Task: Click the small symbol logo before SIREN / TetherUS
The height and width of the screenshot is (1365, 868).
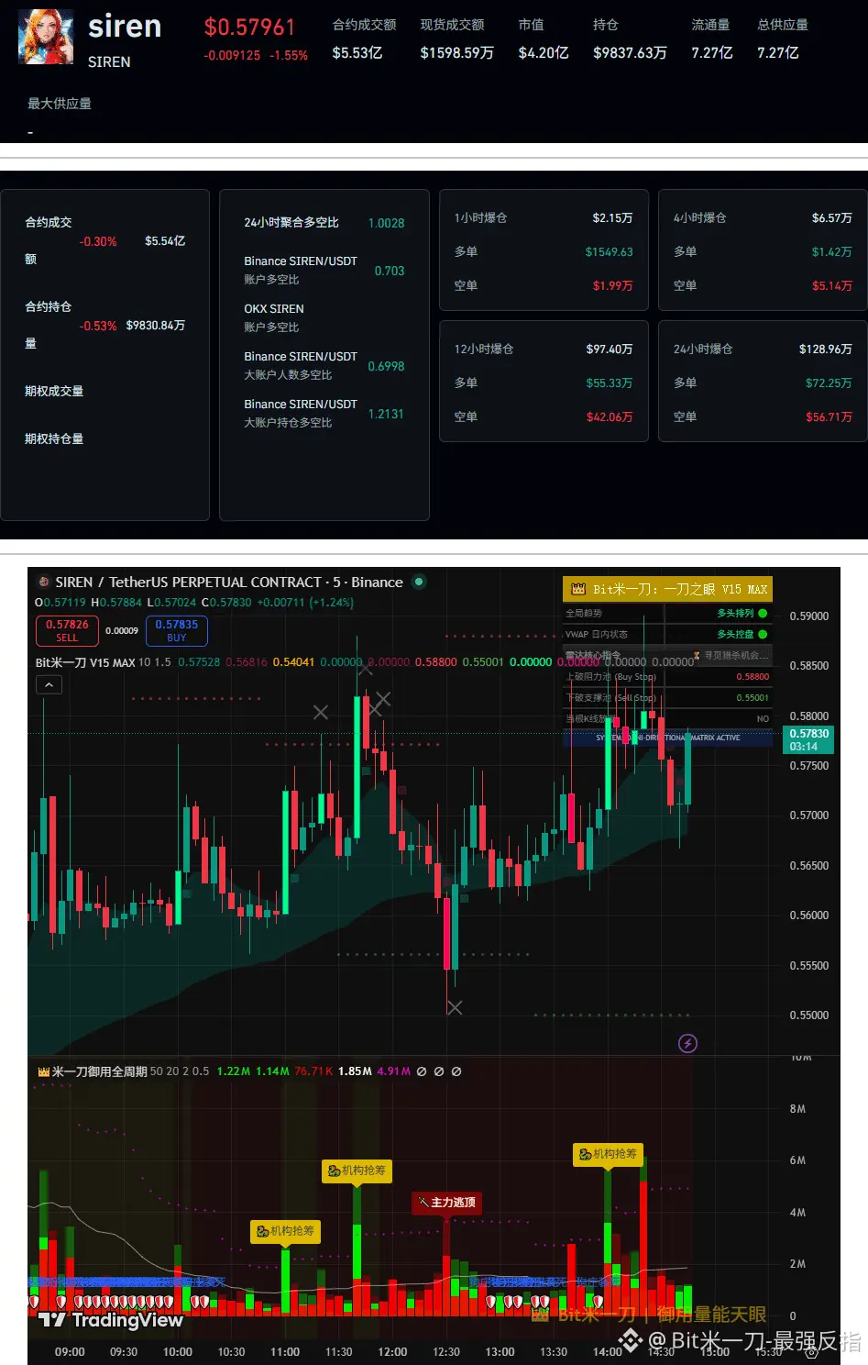Action: pos(43,582)
